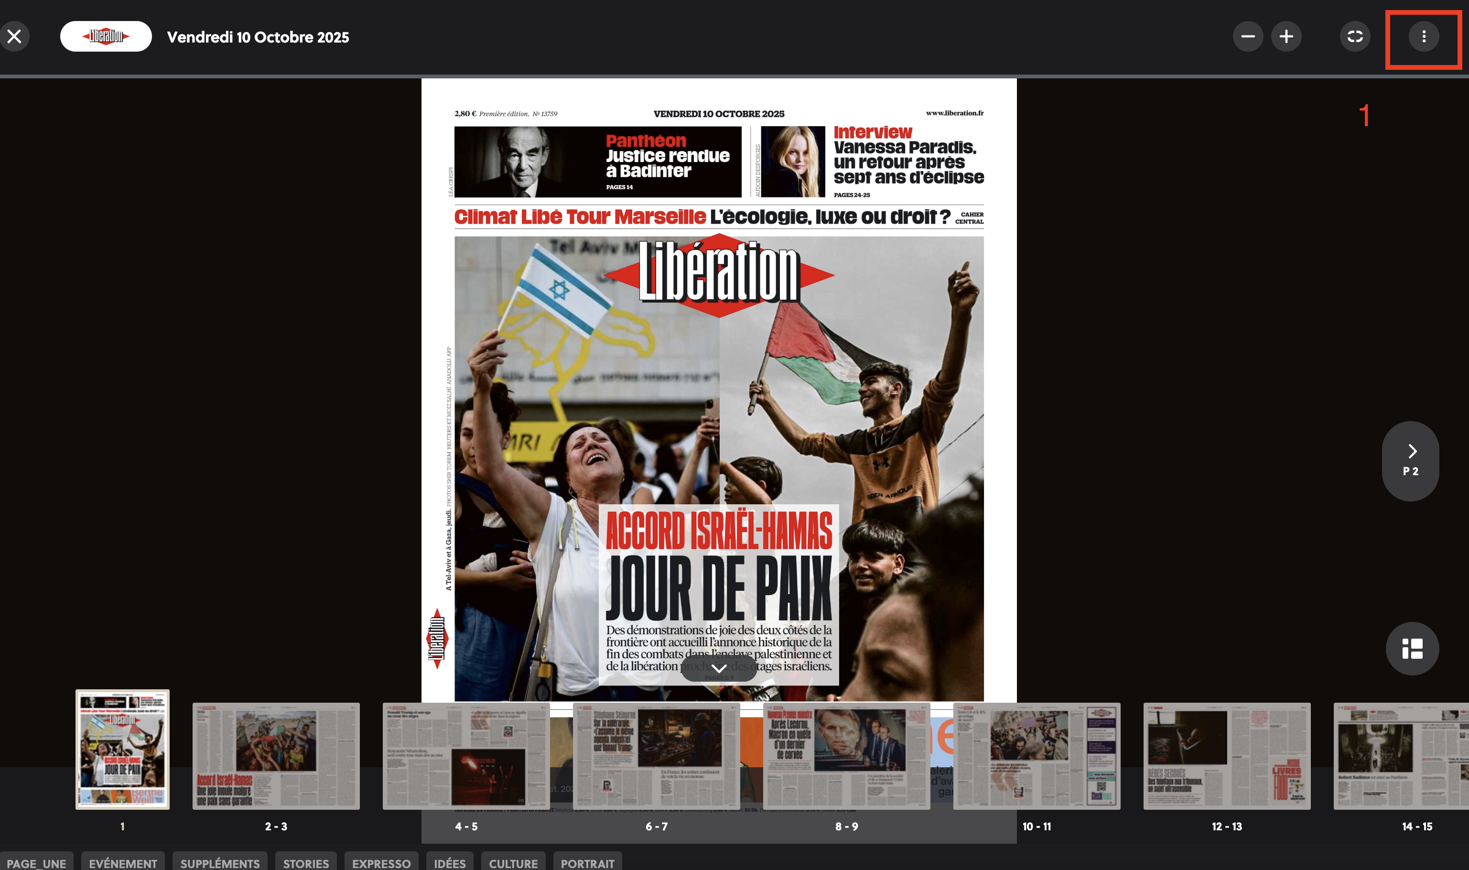Viewport: 1469px width, 870px height.
Task: Switch to SUPPLÉMENTS section tab
Action: (220, 862)
